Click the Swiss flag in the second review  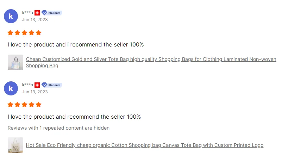[37, 85]
